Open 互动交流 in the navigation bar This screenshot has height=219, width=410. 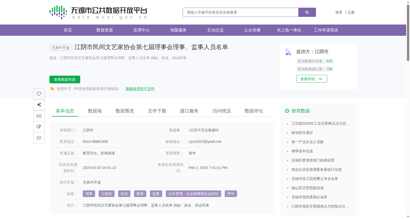click(x=215, y=30)
